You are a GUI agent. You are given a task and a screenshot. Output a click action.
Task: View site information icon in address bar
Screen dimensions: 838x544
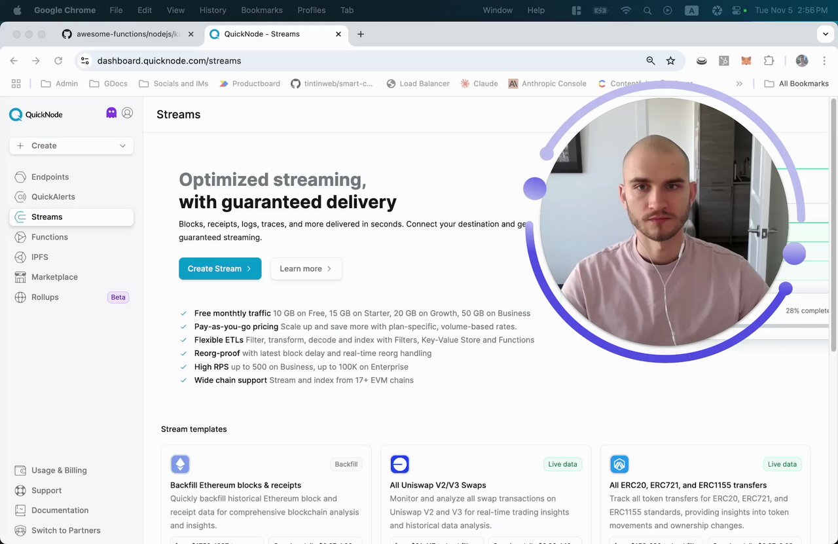pos(84,60)
